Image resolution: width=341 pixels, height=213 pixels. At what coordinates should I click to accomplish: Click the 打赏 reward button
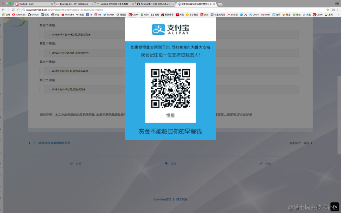click(x=170, y=164)
